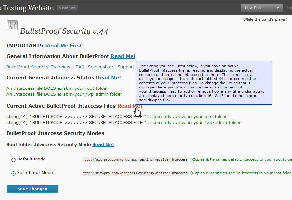Open Read Me! beside Root folder .htaccess Security Mode
Screen dimensions: 292x200
103,145
